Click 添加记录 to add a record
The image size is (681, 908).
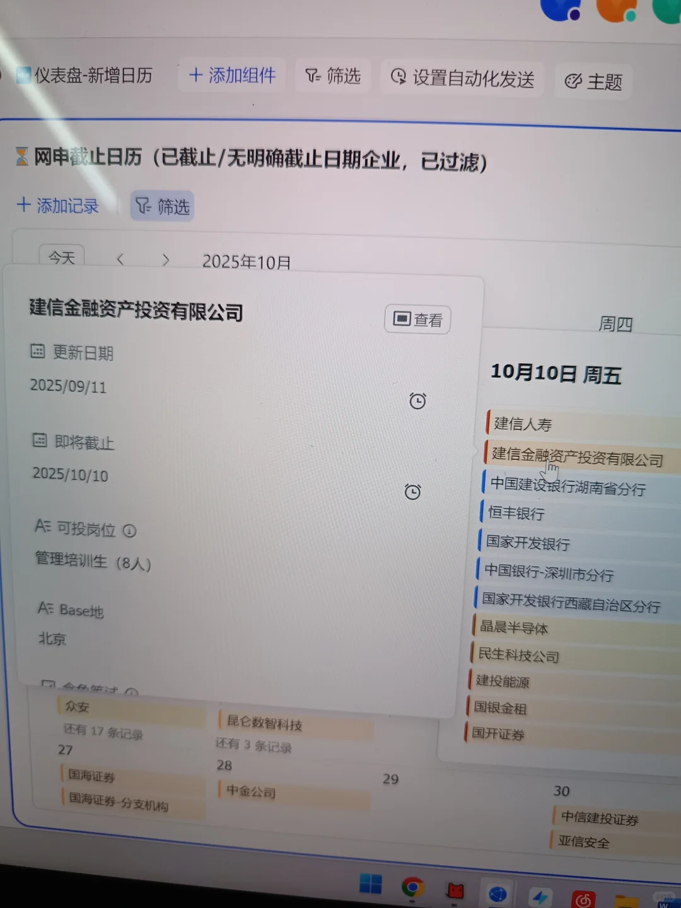(58, 206)
